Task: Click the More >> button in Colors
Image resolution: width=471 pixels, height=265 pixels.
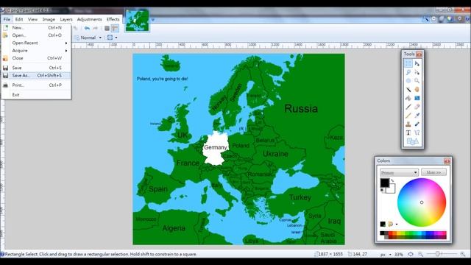Action: (x=433, y=172)
